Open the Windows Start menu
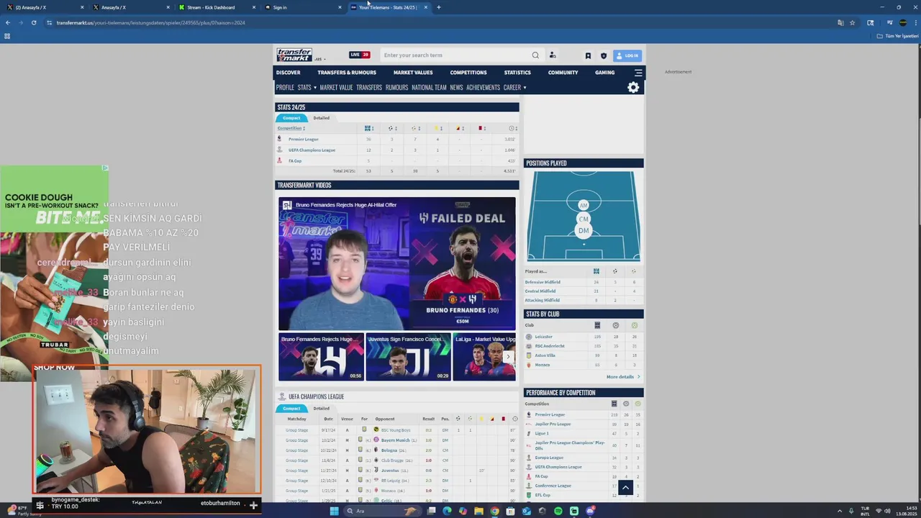Image resolution: width=921 pixels, height=518 pixels. 334,511
